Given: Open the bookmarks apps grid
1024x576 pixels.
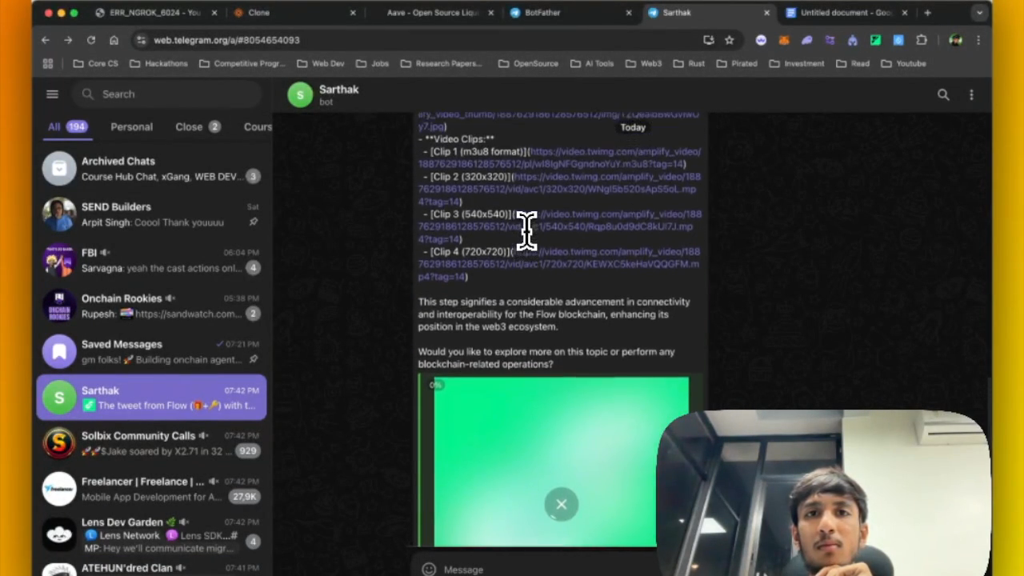Looking at the screenshot, I should (x=47, y=64).
